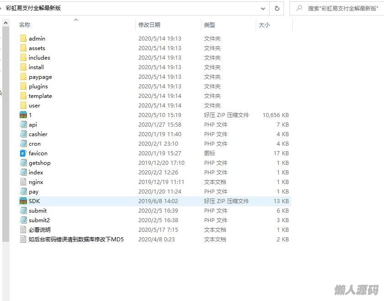Viewport: 384px width, 301px height.
Task: Sort files by the 名称 column header
Action: coord(25,25)
